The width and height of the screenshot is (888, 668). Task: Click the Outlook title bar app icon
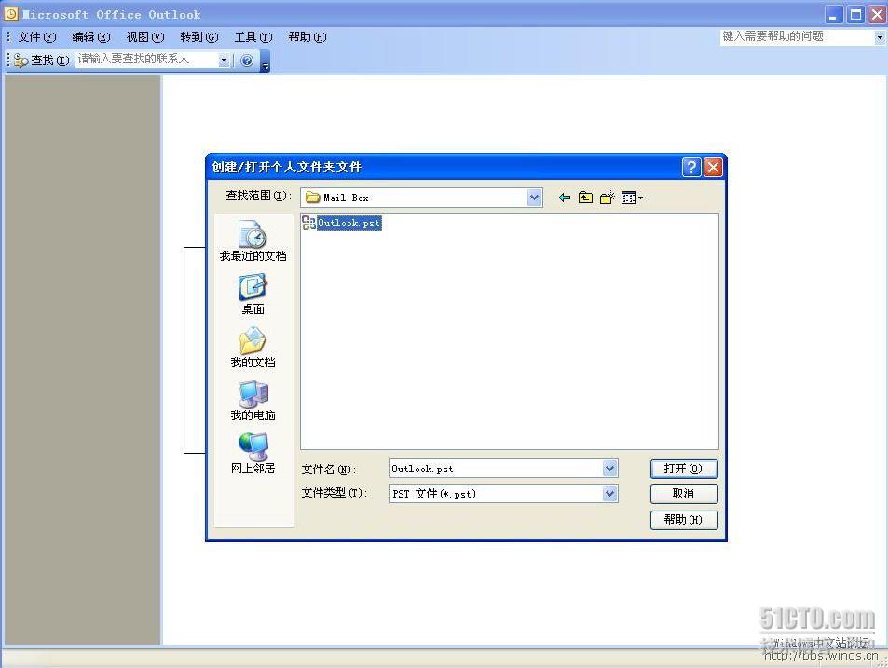point(11,14)
